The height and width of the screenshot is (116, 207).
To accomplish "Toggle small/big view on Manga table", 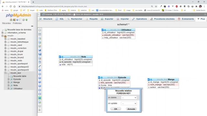I will [x=148, y=80].
